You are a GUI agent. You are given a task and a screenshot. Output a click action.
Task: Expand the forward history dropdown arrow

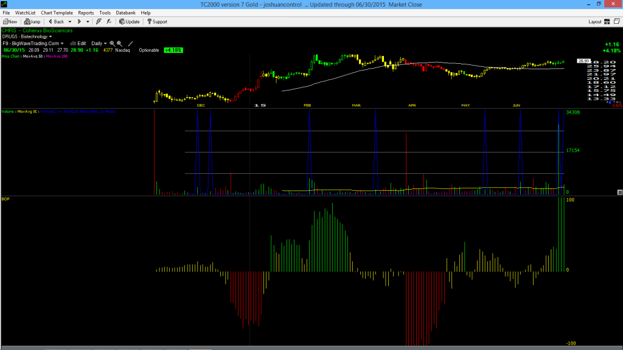tap(88, 22)
